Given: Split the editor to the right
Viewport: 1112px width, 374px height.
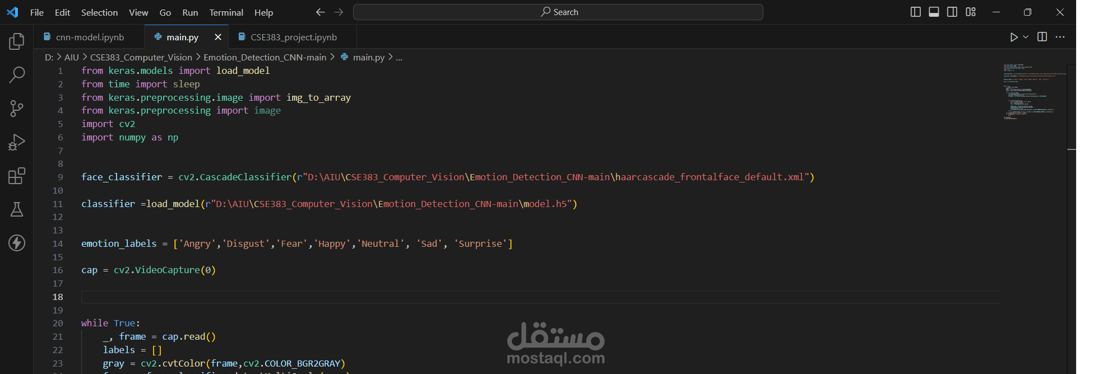Looking at the screenshot, I should pyautogui.click(x=1042, y=37).
